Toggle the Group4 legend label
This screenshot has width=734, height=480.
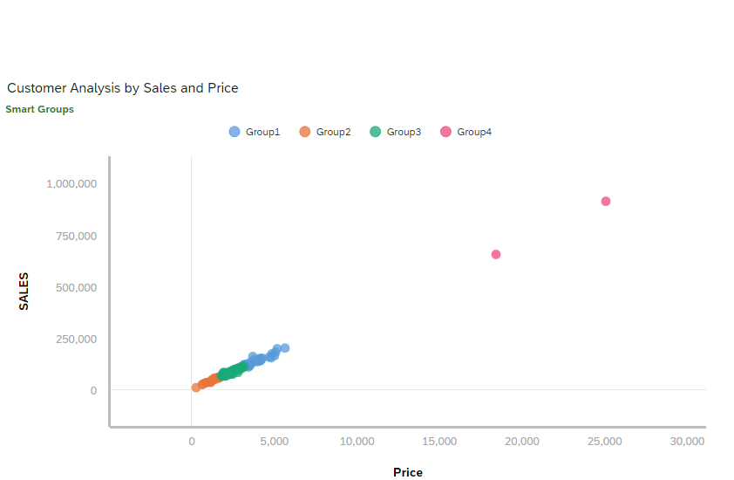pos(474,132)
